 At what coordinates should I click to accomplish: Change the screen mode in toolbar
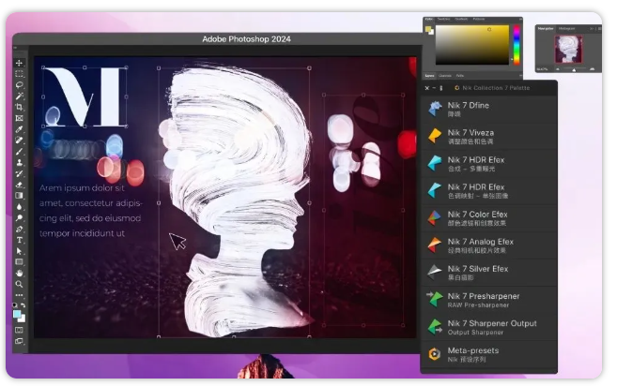coord(19,341)
